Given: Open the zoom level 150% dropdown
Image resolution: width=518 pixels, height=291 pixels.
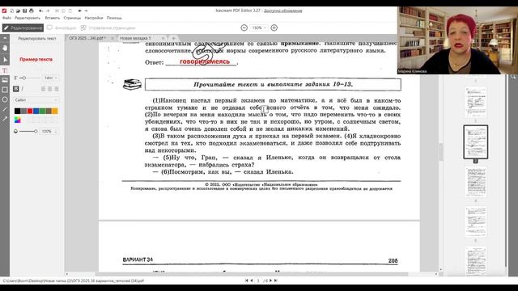Looking at the screenshot, I should [259, 27].
